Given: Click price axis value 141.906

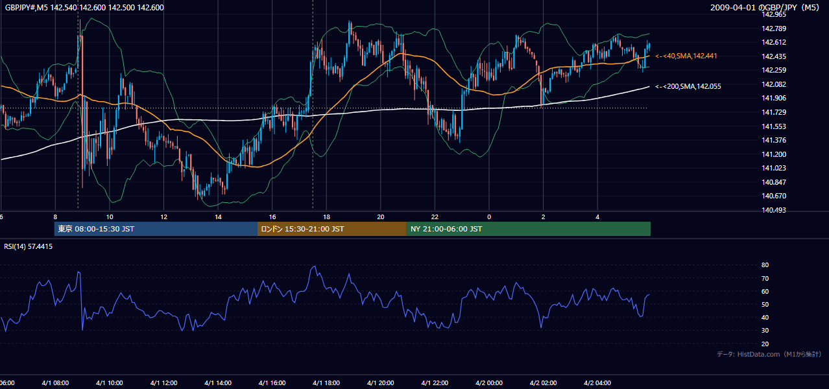Looking at the screenshot, I should (773, 98).
